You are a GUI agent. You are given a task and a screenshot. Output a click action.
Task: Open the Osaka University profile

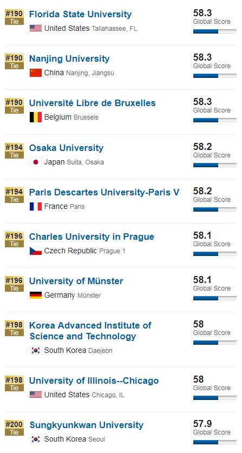[x=66, y=148]
